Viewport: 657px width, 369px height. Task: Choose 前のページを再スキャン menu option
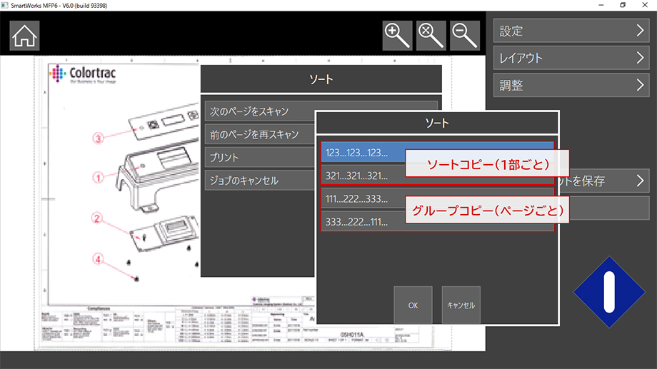[259, 135]
